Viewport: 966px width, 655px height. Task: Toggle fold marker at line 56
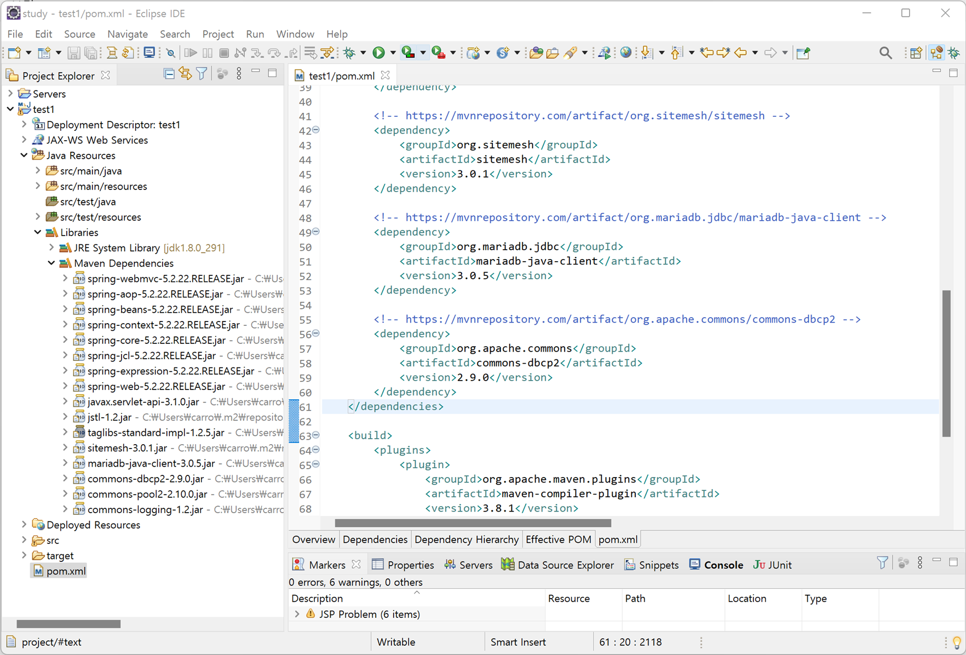click(316, 334)
